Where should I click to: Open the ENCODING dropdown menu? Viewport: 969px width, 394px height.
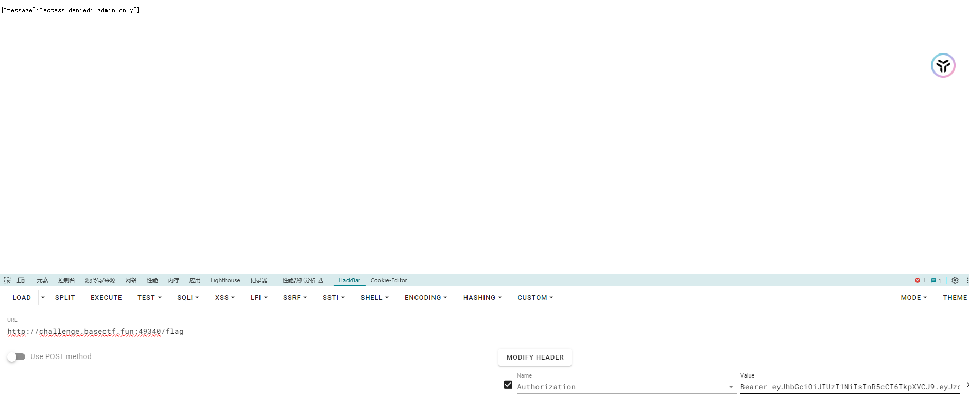[x=425, y=297]
